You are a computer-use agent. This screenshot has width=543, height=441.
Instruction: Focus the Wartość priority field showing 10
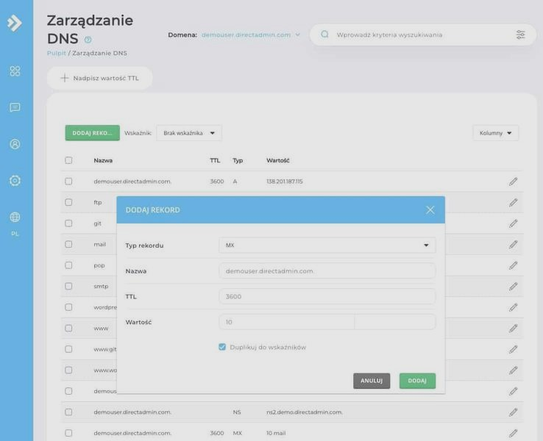point(287,322)
